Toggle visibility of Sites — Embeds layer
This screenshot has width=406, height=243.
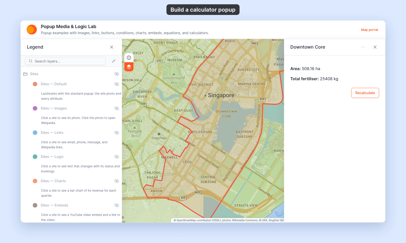coord(117,205)
